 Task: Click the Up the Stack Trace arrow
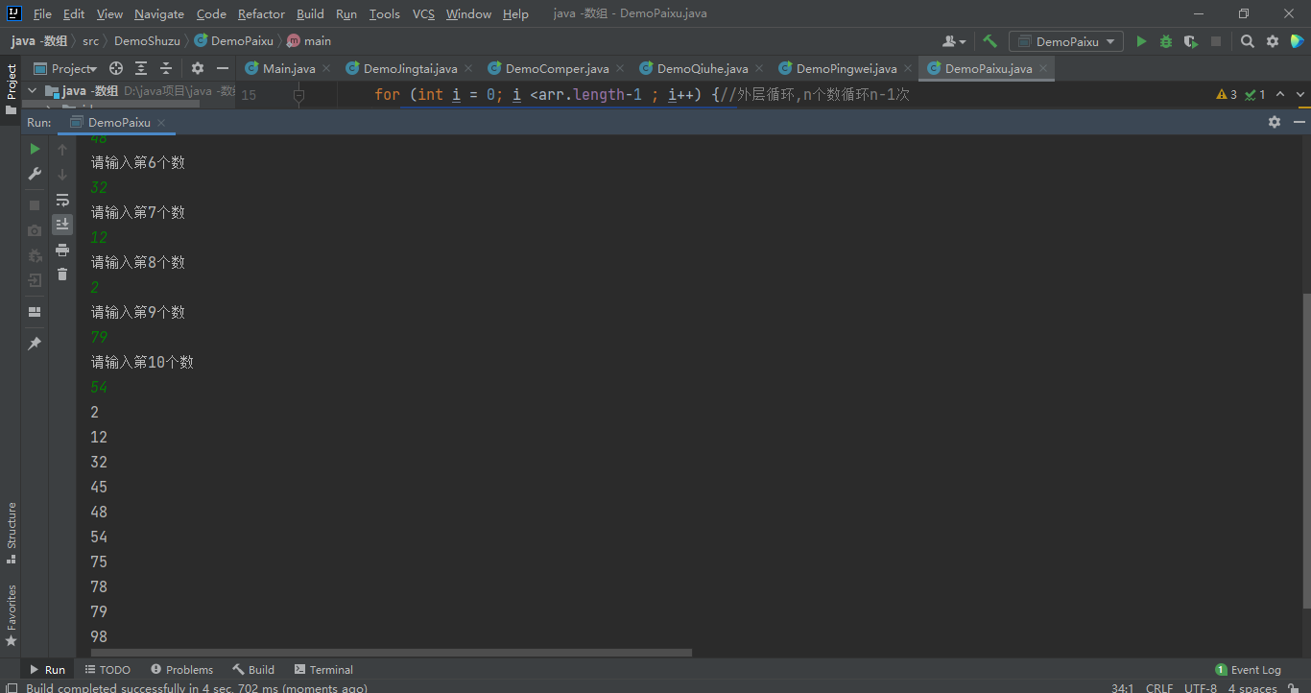pos(62,149)
